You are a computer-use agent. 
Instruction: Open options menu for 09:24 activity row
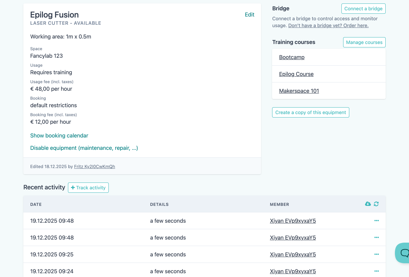[376, 271]
